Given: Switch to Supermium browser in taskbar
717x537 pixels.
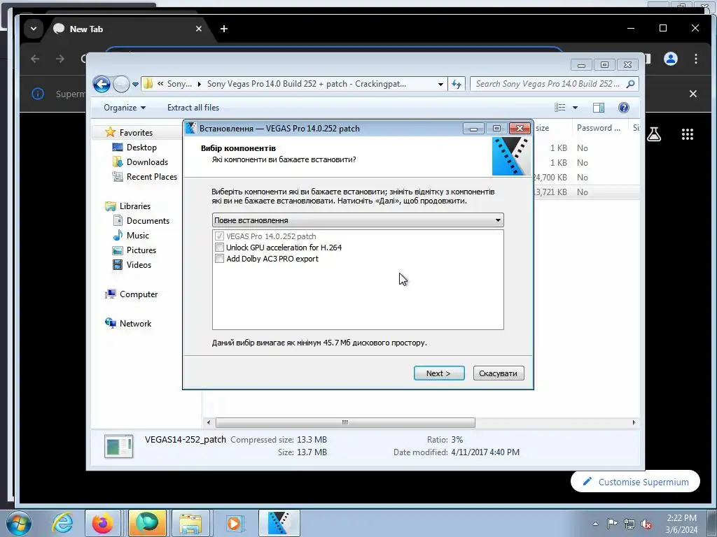Looking at the screenshot, I should (x=147, y=523).
